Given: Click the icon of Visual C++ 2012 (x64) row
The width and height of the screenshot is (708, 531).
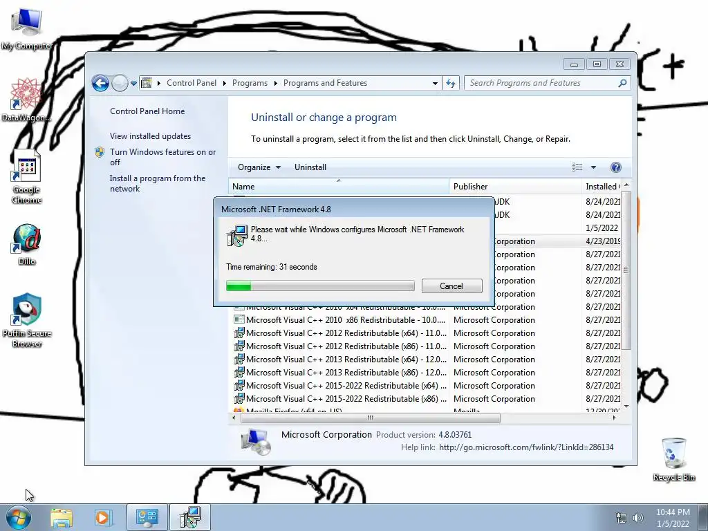Looking at the screenshot, I should tap(239, 333).
